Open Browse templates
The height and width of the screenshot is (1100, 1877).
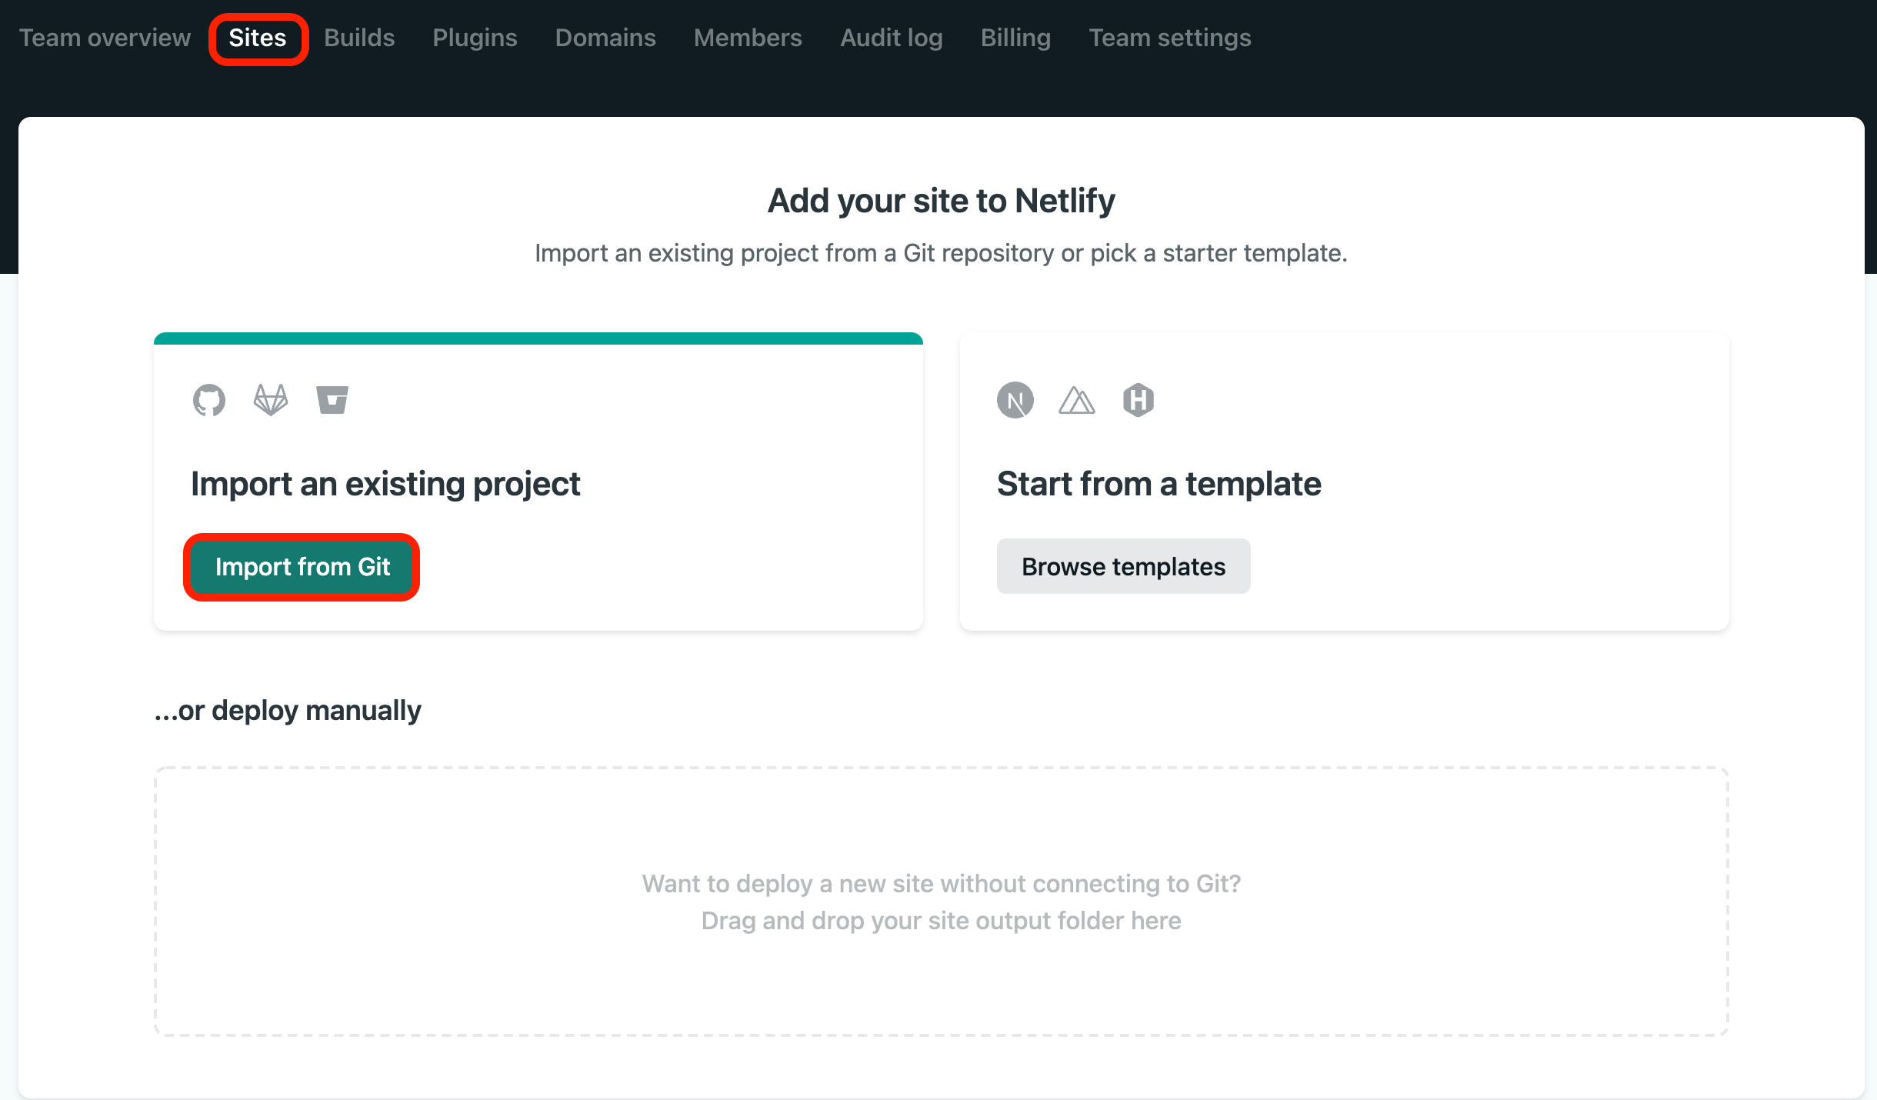pos(1123,567)
